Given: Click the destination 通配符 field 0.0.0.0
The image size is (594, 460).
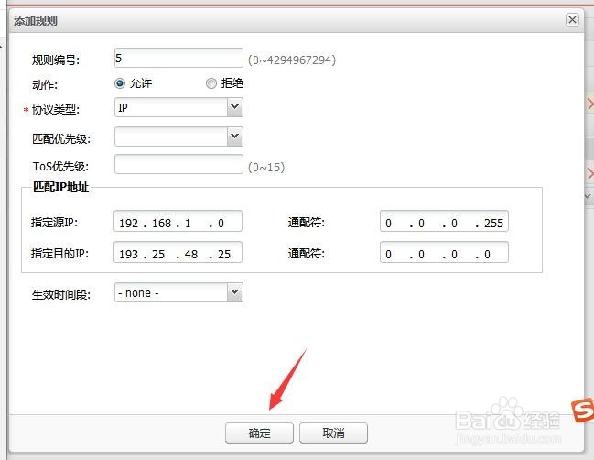Looking at the screenshot, I should [x=444, y=252].
